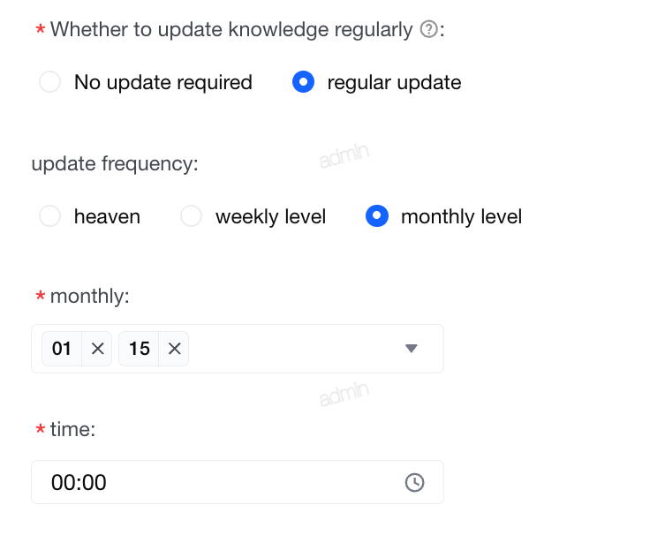
Task: Open the clock icon time picker
Action: 414,482
